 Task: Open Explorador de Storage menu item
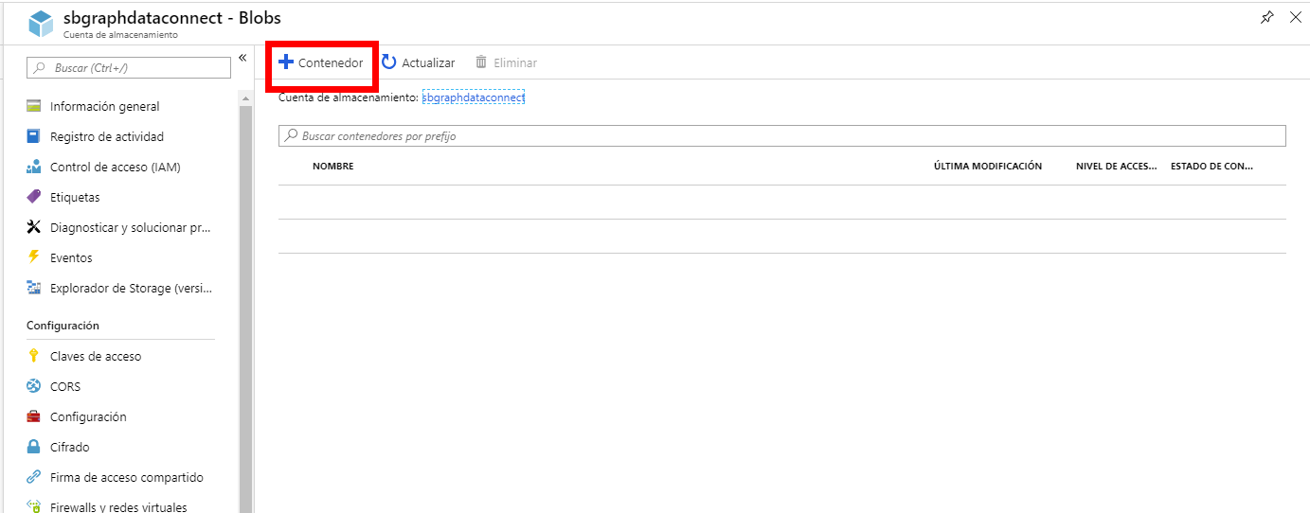point(130,288)
